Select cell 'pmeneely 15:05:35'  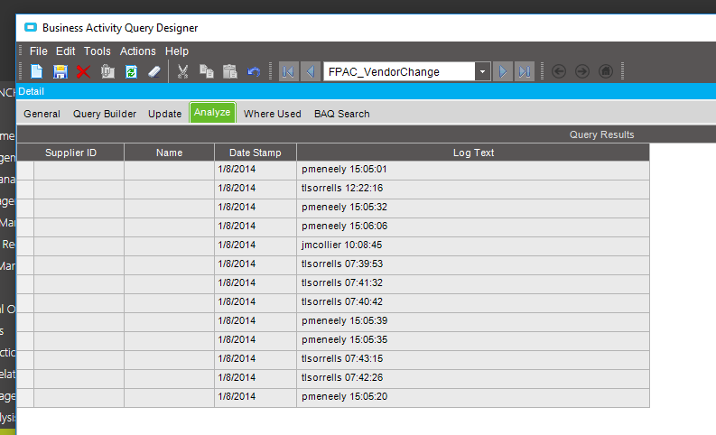[473, 339]
